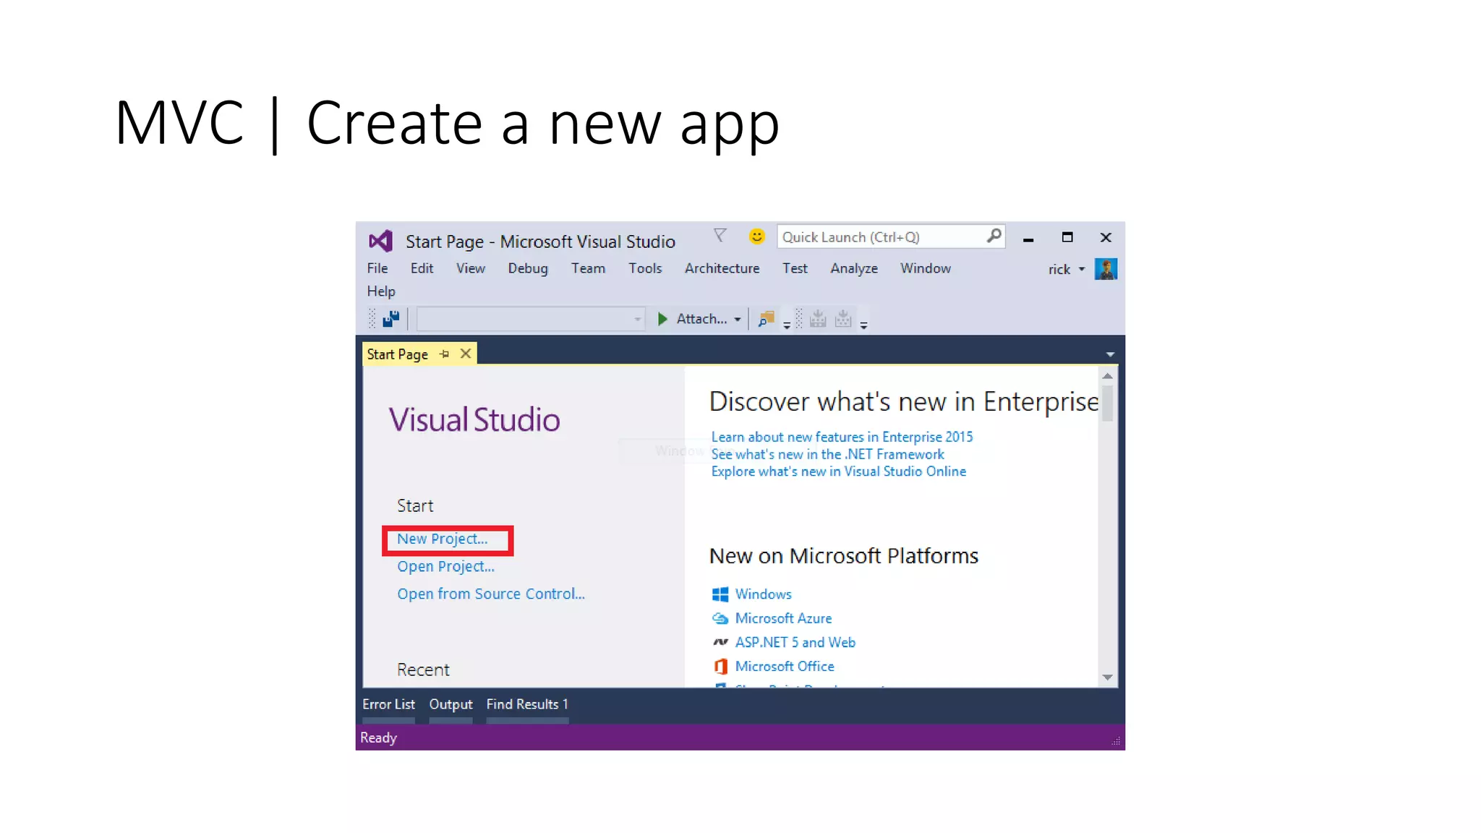Open toolbar options after Find in Files icon
1481x833 pixels.
click(787, 325)
